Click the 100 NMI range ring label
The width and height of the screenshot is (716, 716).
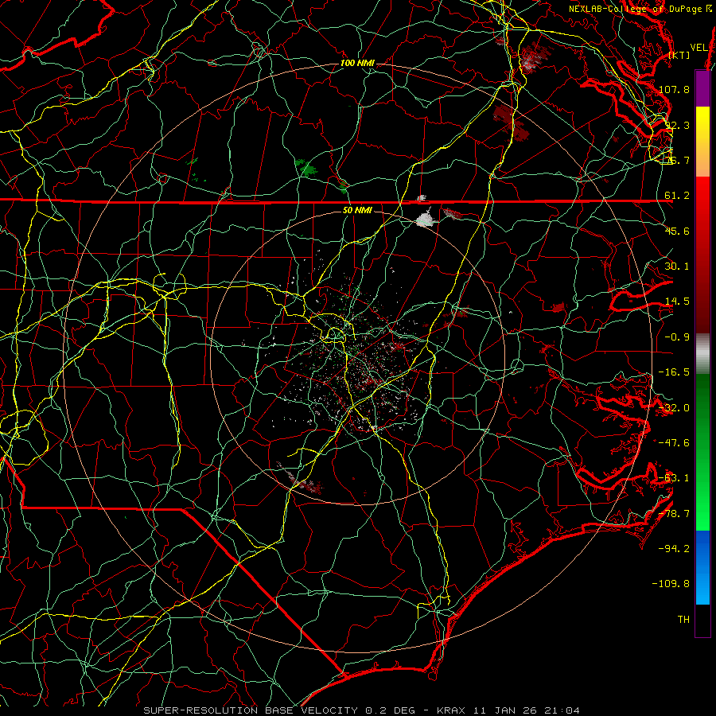(x=357, y=63)
